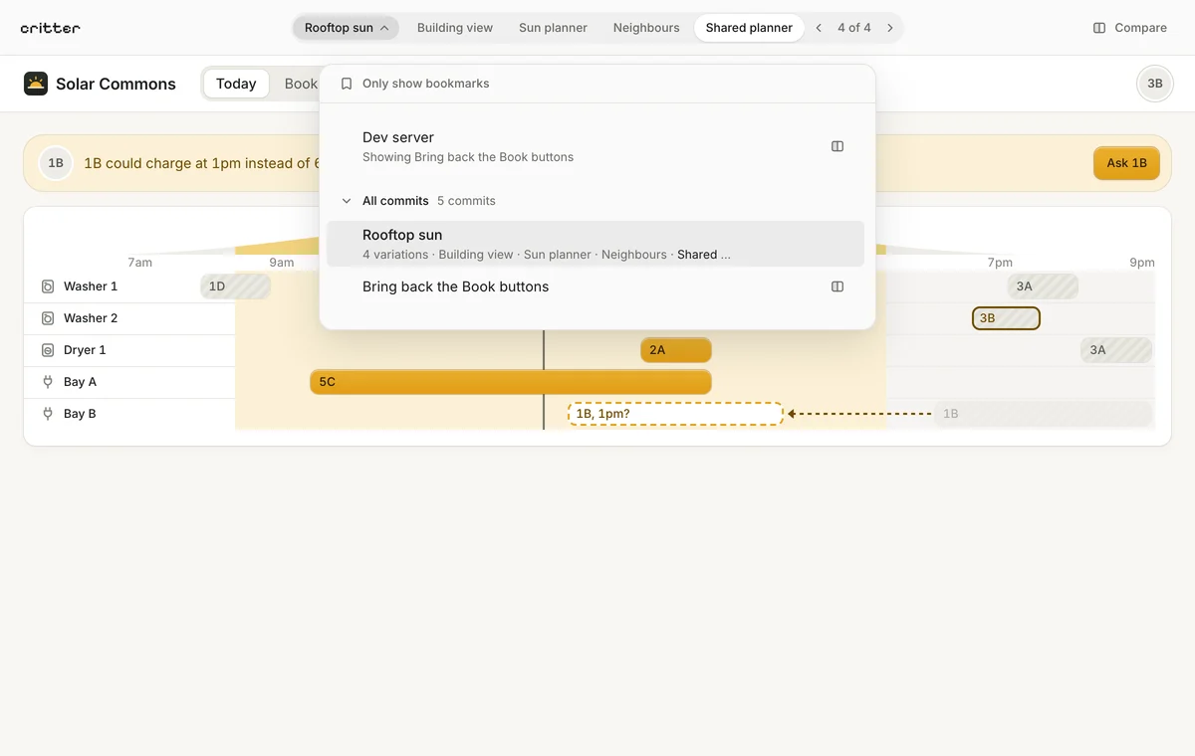The image size is (1195, 756).
Task: Open the 3B user avatar
Action: (1155, 84)
